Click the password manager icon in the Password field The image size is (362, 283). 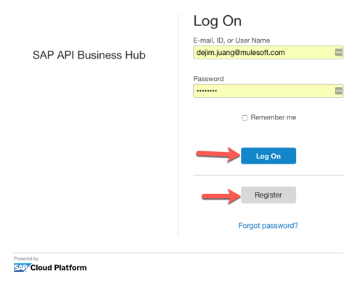coord(339,90)
